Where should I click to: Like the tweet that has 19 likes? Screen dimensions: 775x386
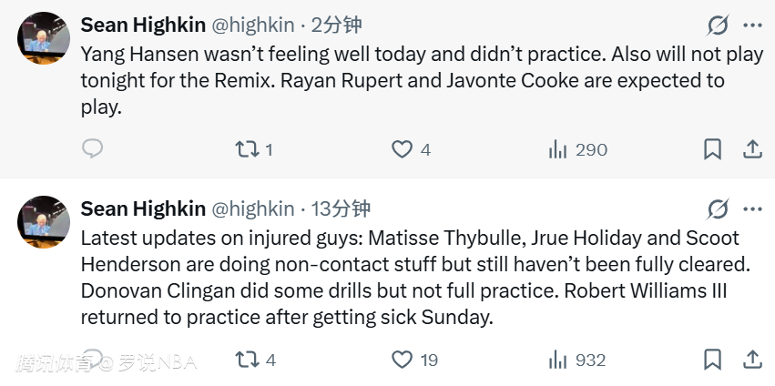tap(402, 360)
